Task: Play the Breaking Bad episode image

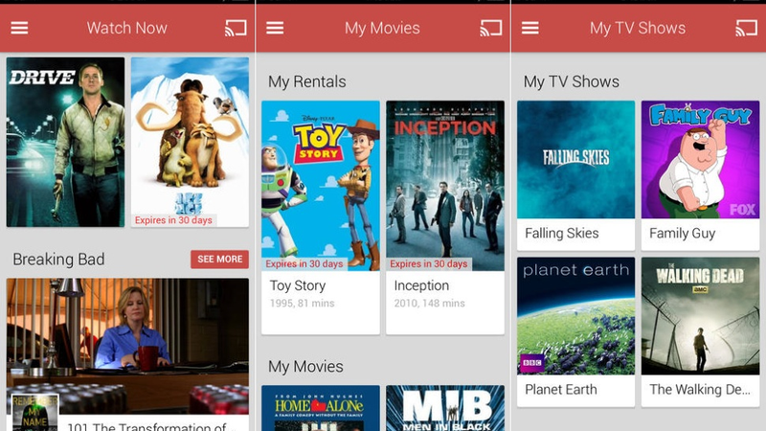Action: coord(127,346)
